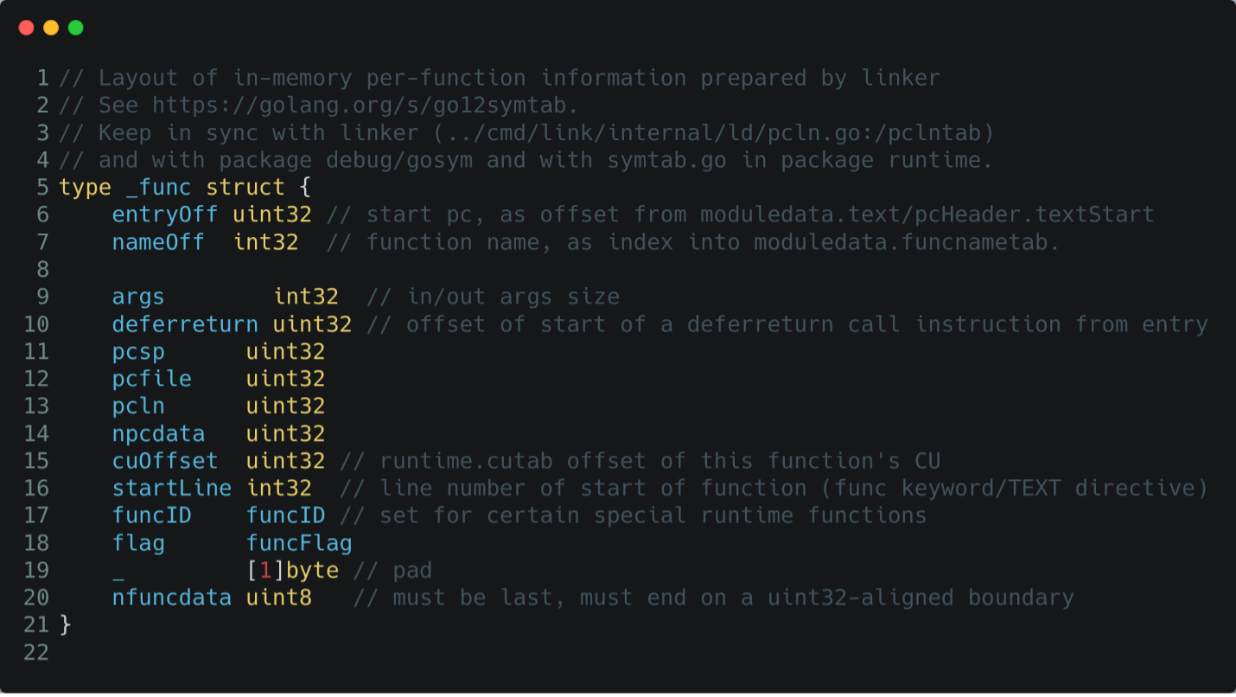This screenshot has width=1236, height=697.
Task: Click the nameOff field name
Action: coord(158,242)
